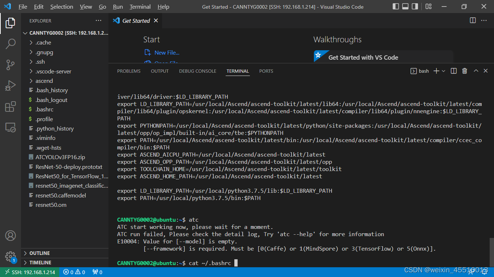Open the Run and Debug view
The width and height of the screenshot is (494, 277).
[10, 86]
